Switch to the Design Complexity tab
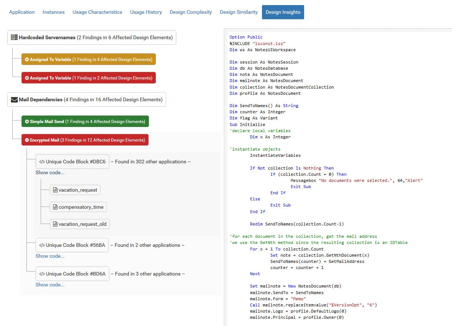 click(191, 12)
